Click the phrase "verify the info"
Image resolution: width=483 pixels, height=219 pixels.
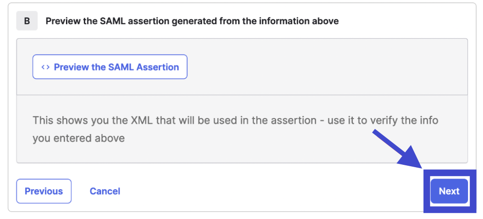403,120
